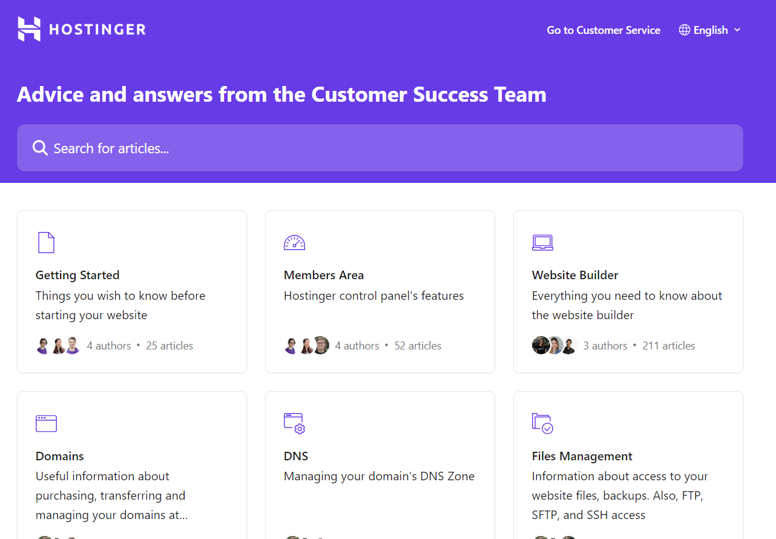Screen dimensions: 776x539
Task: Click the Website Builder monitor icon
Action: [542, 242]
